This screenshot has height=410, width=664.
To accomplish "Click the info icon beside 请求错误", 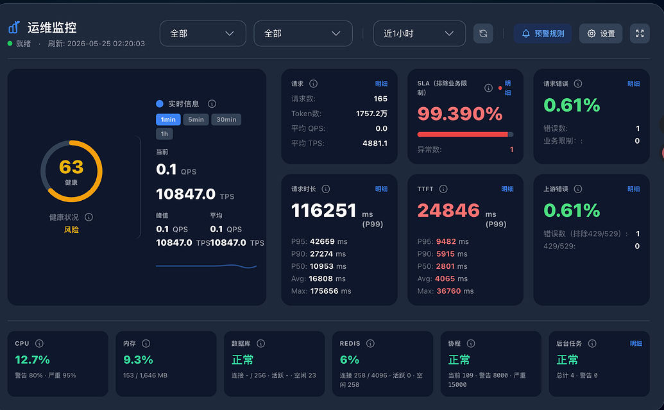I will 578,84.
